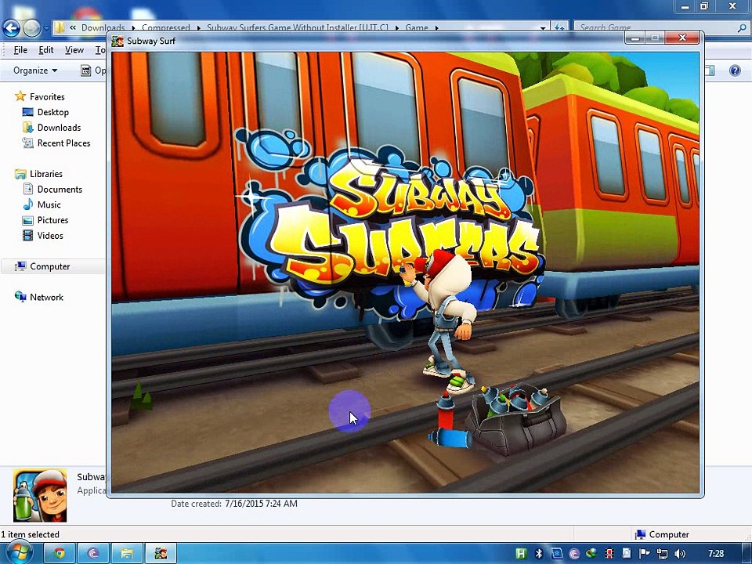Click the Refresh button beside address bar
The image size is (752, 564).
click(x=559, y=28)
